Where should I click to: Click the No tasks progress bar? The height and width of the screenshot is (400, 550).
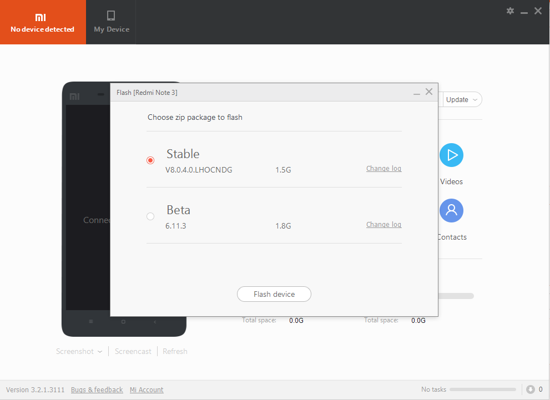(x=482, y=389)
